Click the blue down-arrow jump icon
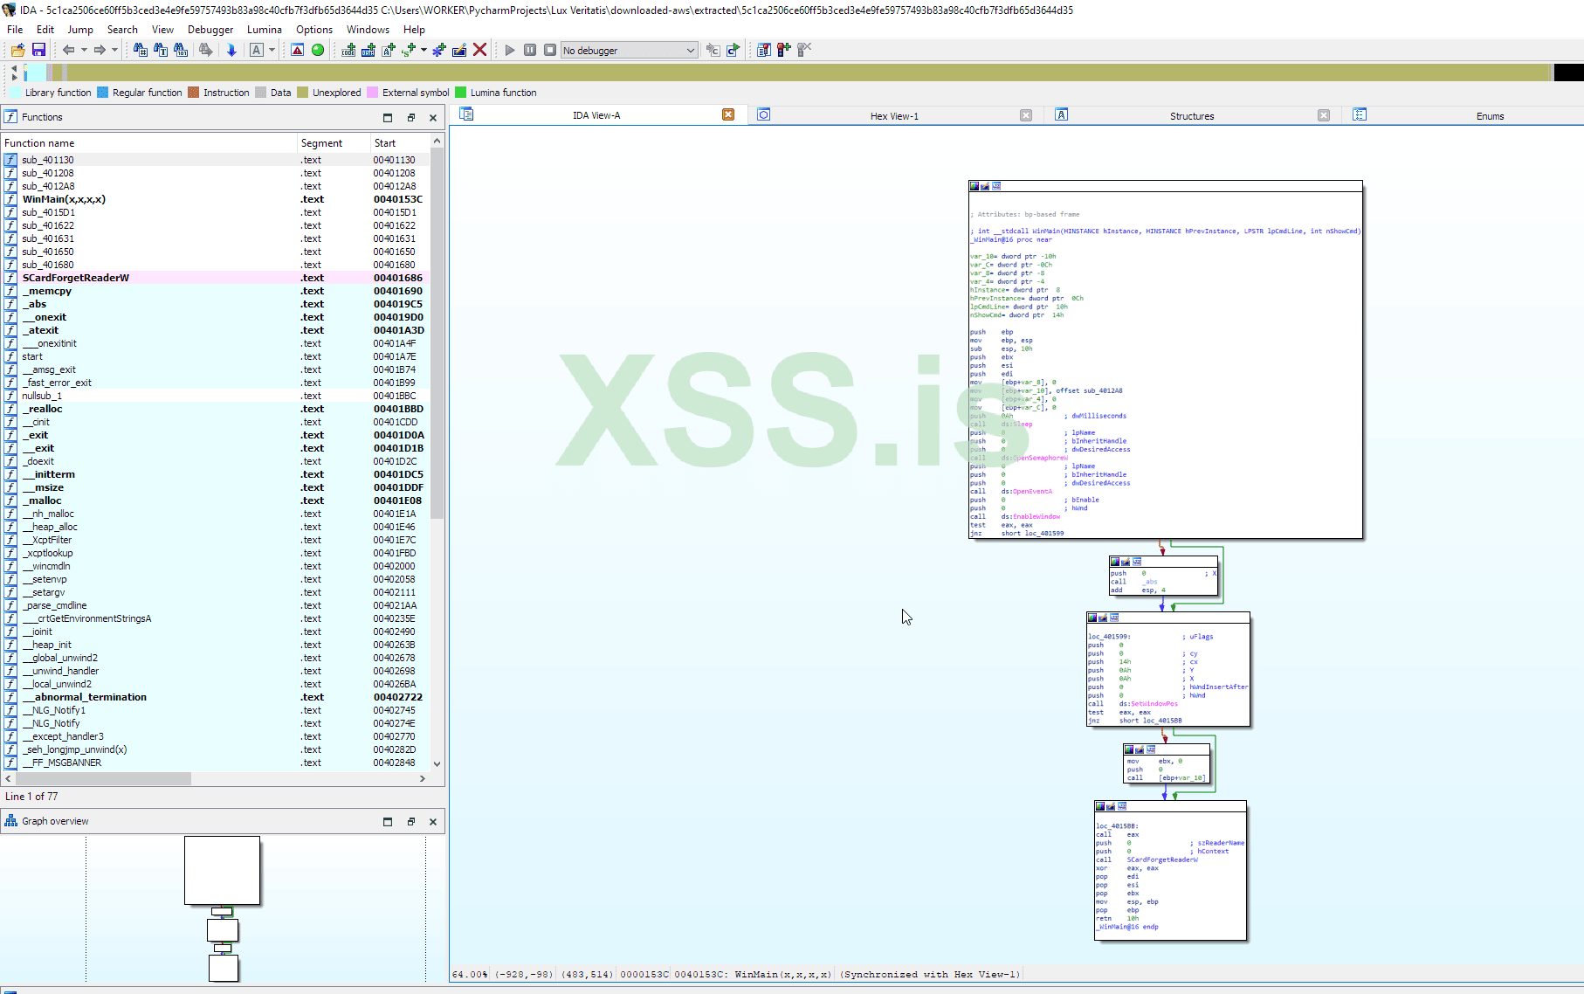This screenshot has width=1584, height=994. point(231,50)
